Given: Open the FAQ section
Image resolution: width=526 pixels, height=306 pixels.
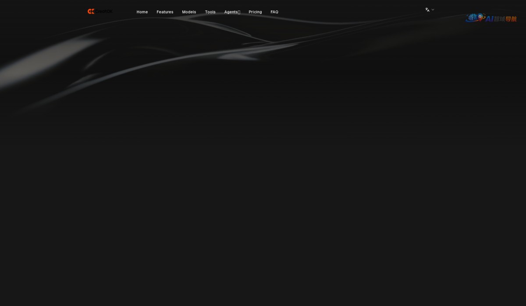Looking at the screenshot, I should (274, 12).
